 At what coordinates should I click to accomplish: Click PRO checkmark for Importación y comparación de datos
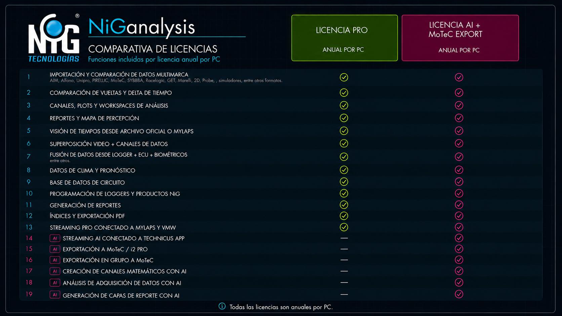pos(344,77)
